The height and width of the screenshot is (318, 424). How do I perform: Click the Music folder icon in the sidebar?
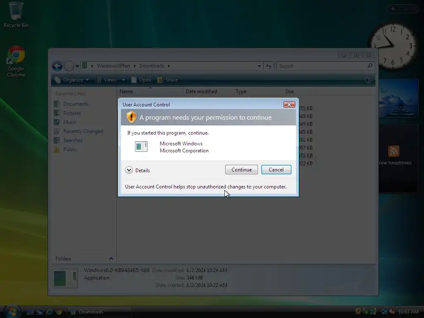(57, 122)
